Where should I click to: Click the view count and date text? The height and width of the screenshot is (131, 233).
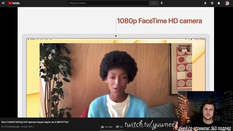tap(18, 127)
